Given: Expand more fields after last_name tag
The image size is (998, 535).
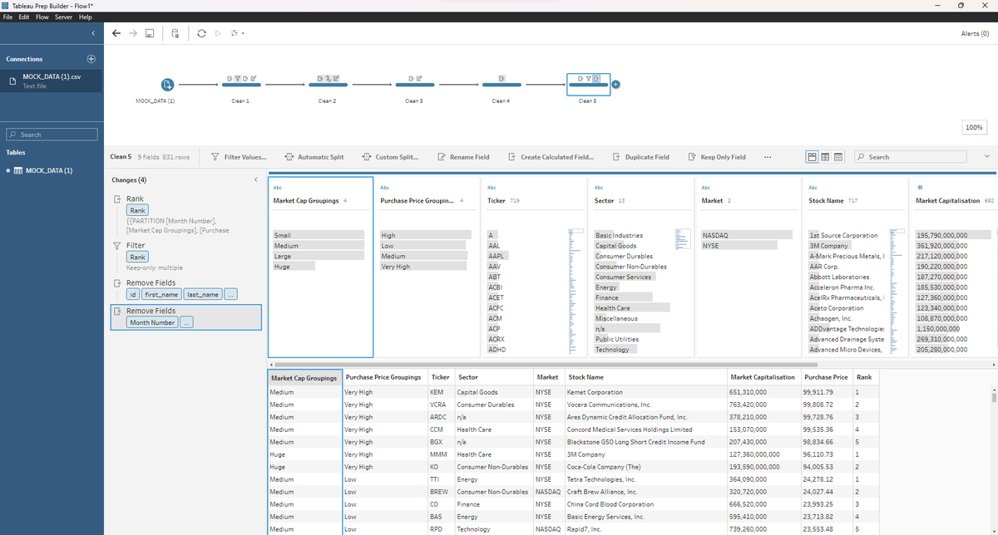Looking at the screenshot, I should (230, 294).
